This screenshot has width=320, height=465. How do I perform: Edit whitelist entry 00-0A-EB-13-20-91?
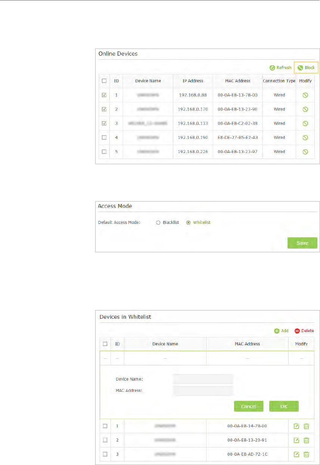pos(296,440)
